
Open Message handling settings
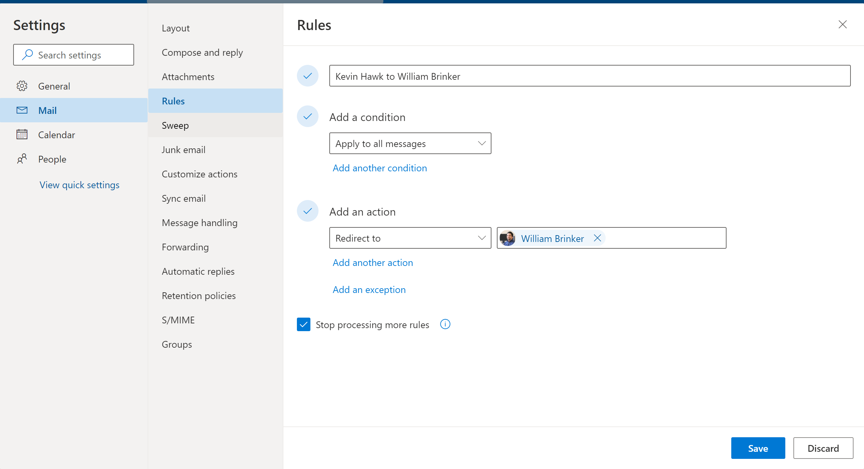pyautogui.click(x=215, y=223)
